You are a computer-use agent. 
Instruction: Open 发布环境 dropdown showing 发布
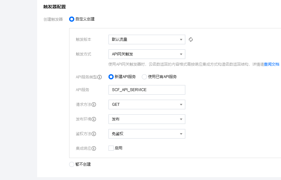pos(147,119)
